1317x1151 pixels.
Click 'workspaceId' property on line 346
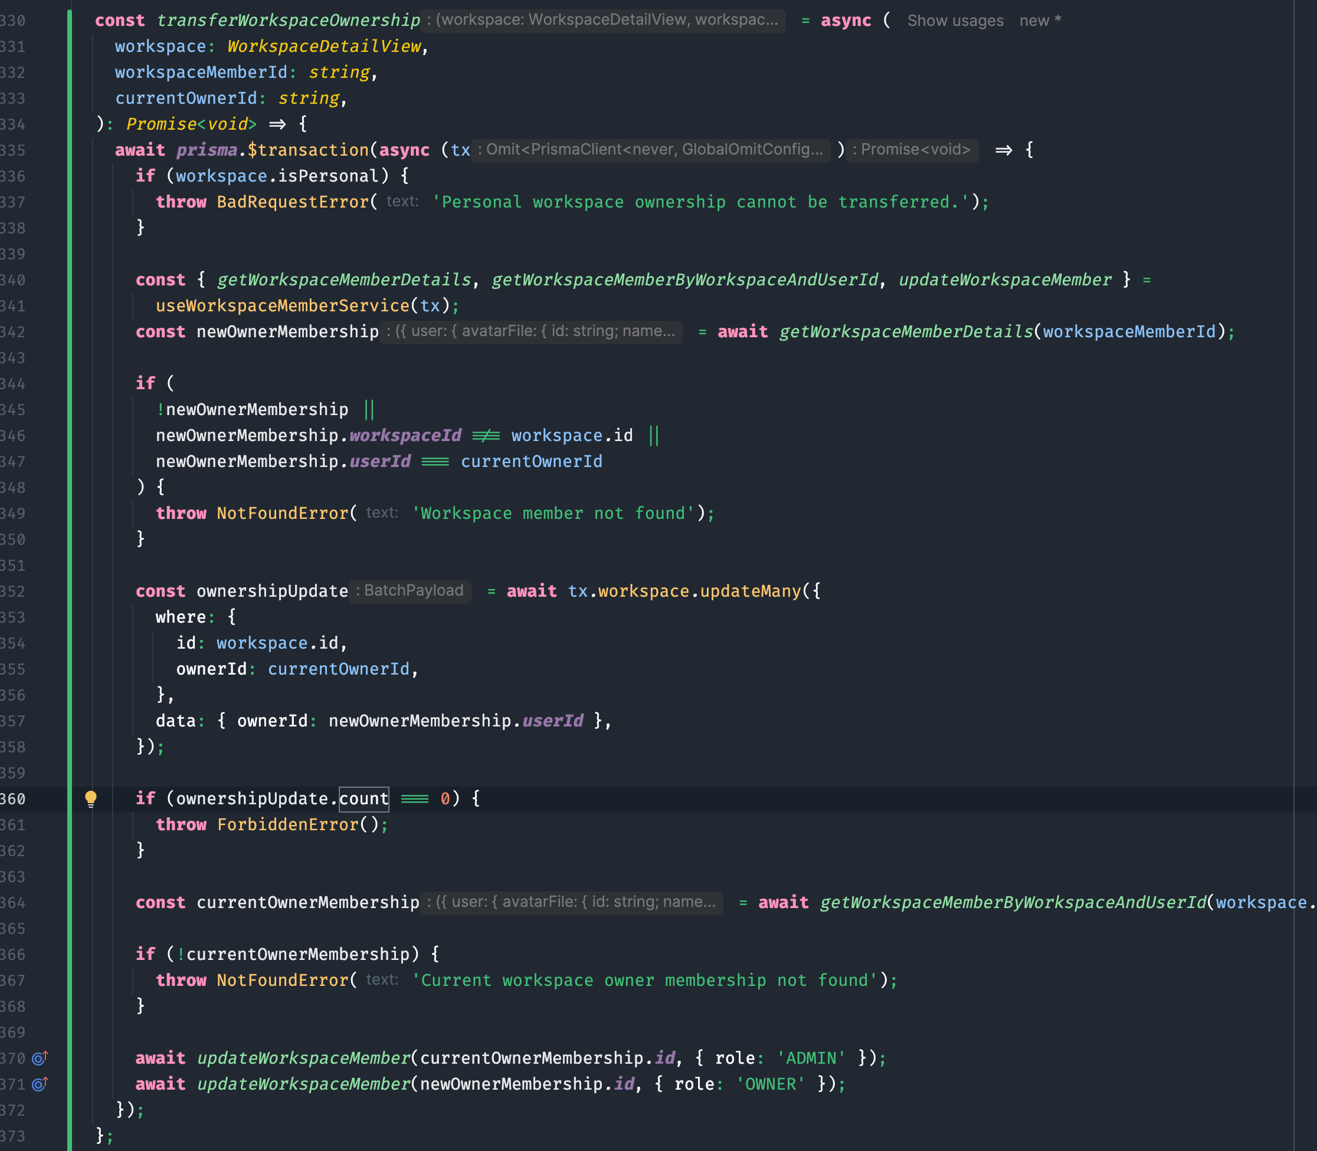point(405,436)
